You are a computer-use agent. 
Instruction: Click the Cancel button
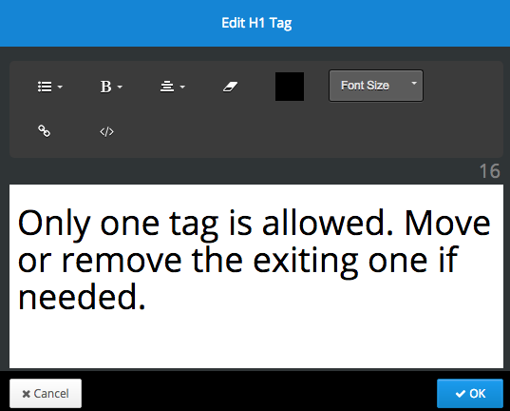(46, 394)
